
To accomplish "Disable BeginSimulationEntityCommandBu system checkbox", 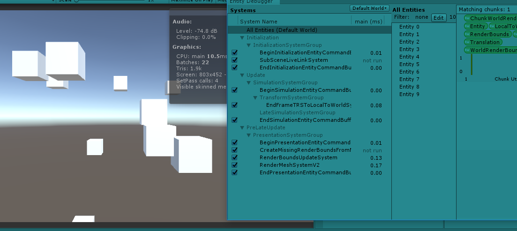I will [x=234, y=90].
